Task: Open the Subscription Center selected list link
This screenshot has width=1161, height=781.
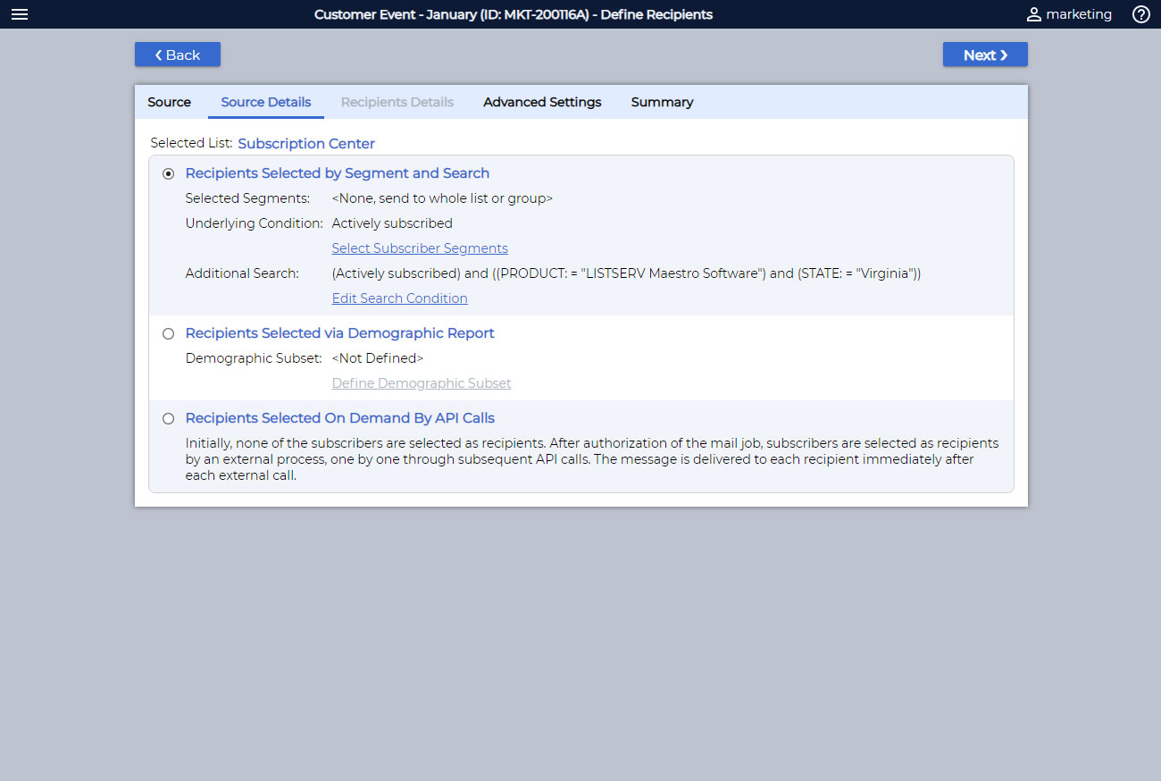Action: pyautogui.click(x=306, y=144)
